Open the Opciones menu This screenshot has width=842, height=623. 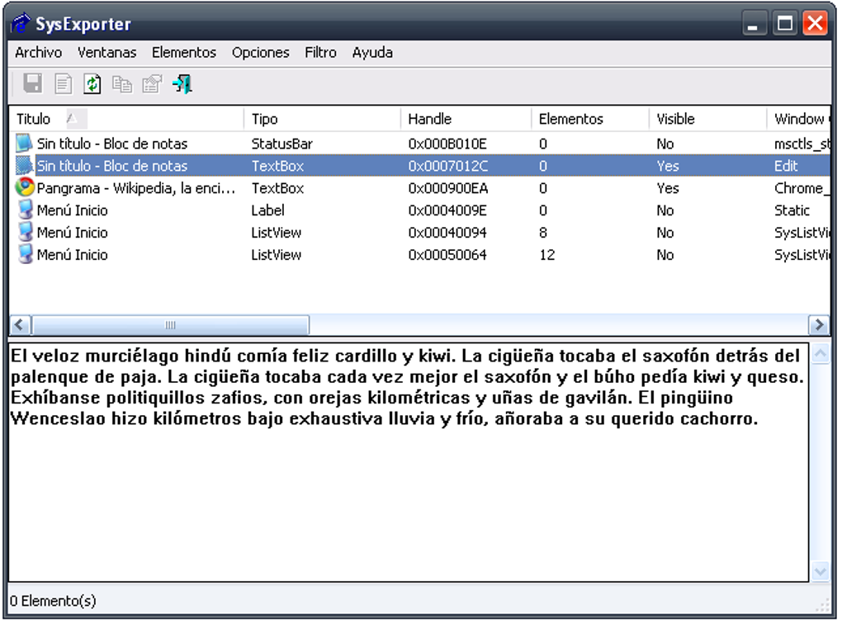click(x=260, y=52)
